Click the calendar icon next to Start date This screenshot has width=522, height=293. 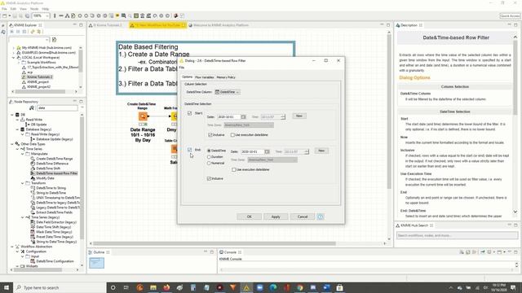243,117
